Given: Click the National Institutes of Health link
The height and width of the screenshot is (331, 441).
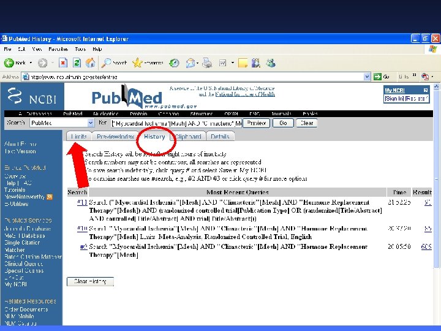Looking at the screenshot, I should point(245,94).
